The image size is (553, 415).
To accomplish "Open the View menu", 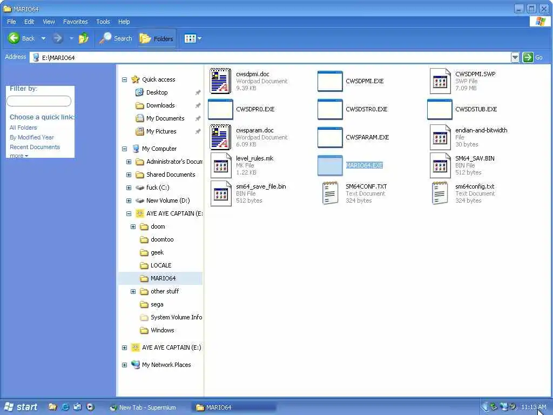I will pyautogui.click(x=49, y=22).
